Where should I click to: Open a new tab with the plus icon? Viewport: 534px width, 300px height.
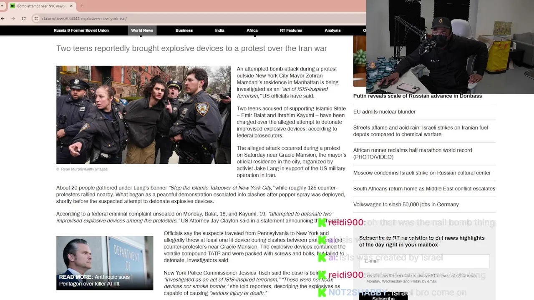pos(82,6)
